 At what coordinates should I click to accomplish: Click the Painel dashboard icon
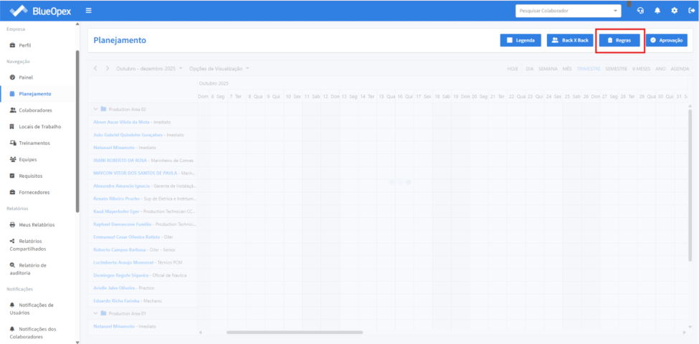point(12,77)
